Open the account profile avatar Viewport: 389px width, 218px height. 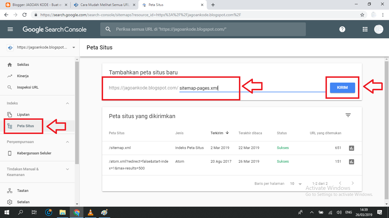tap(378, 29)
